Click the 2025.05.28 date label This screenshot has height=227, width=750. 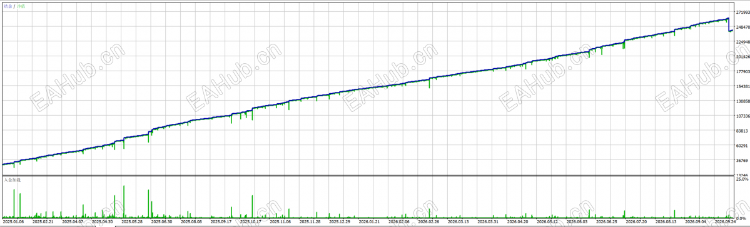[132, 222]
